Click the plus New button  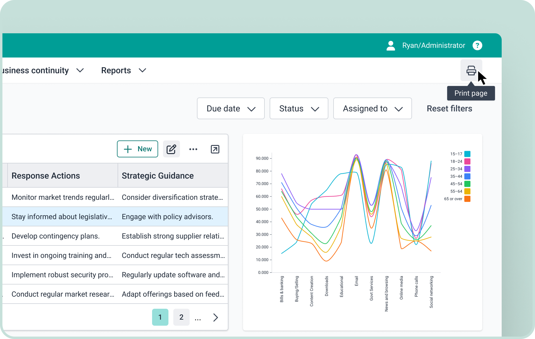138,149
